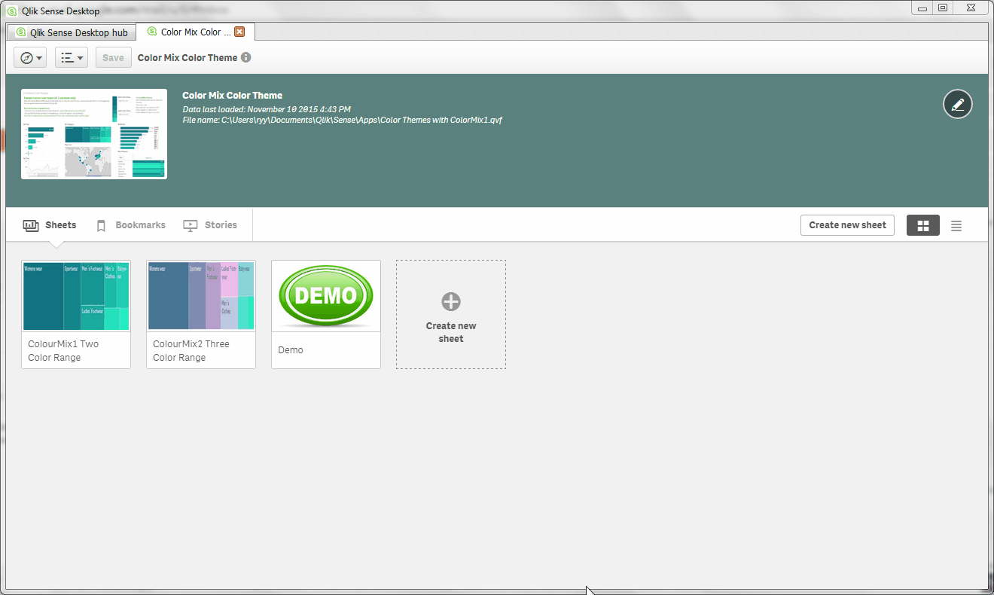Screen dimensions: 994x595
Task: Click the pencil edit app details icon
Action: coord(957,104)
